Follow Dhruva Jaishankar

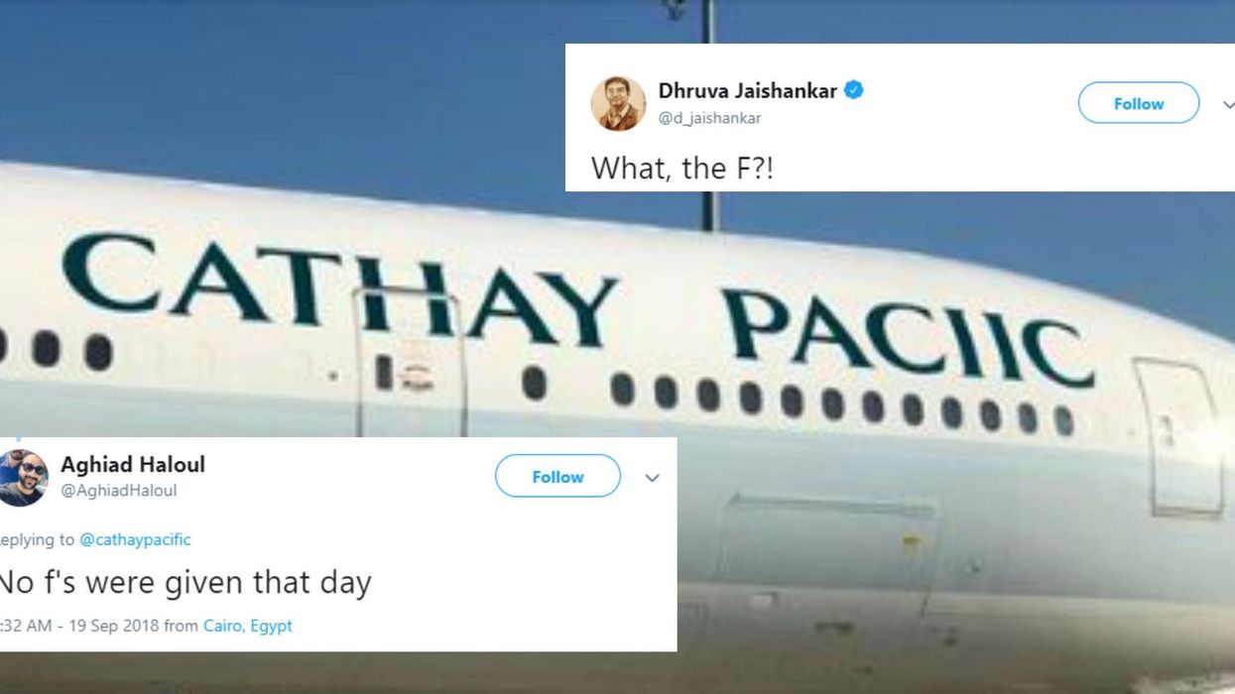click(x=1138, y=103)
